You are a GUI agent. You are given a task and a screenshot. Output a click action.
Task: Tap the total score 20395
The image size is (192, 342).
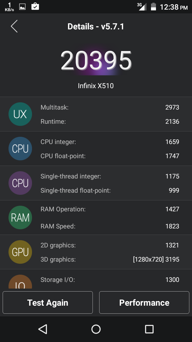click(96, 61)
